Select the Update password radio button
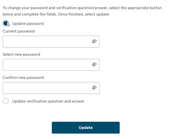 (x=6, y=23)
